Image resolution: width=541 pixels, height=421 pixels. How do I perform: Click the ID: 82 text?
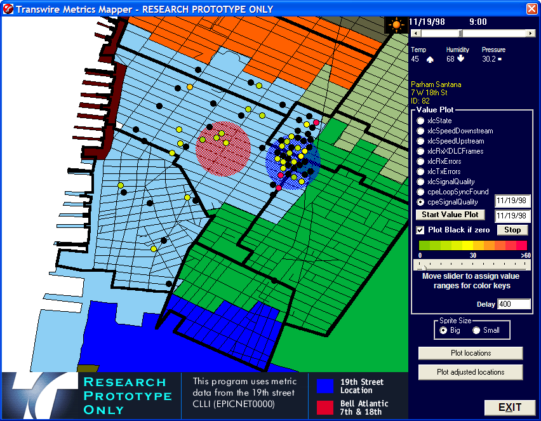420,101
